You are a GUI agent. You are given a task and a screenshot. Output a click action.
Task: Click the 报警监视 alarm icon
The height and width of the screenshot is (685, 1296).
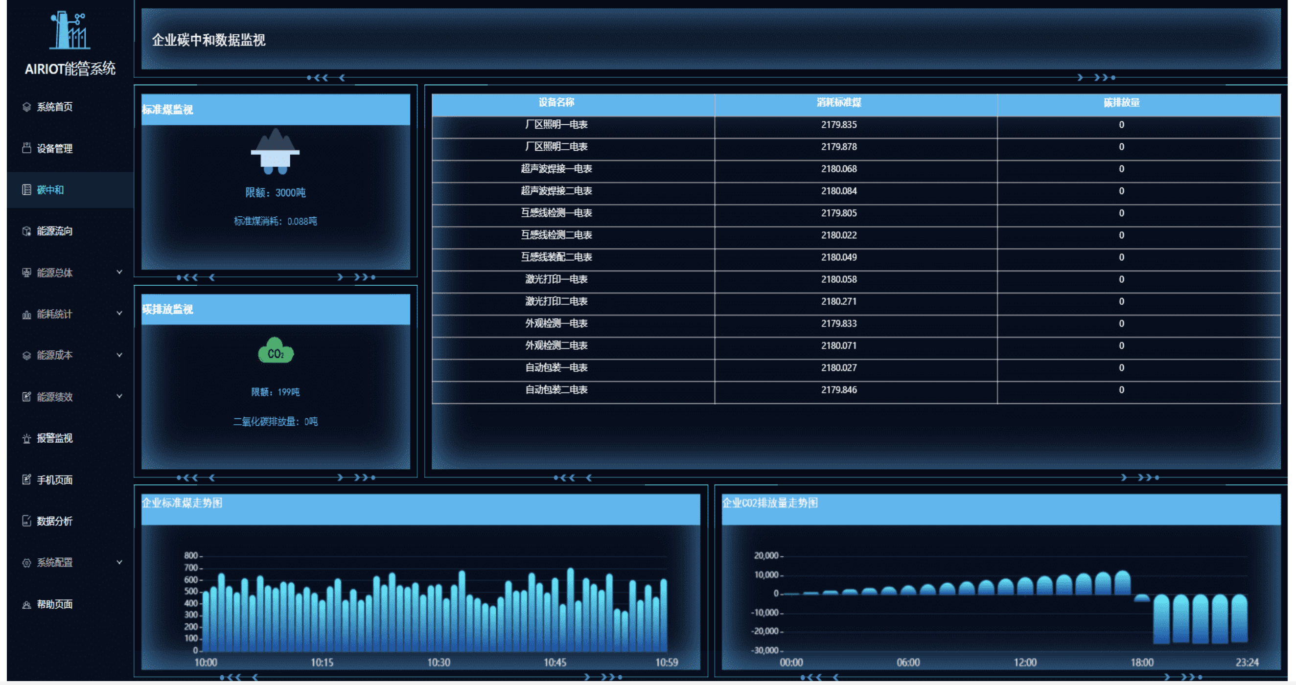click(26, 438)
